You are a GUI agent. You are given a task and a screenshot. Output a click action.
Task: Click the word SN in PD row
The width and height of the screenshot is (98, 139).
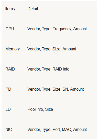(x=66, y=89)
